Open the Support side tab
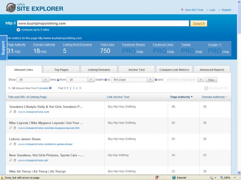The image size is (241, 180). (3, 48)
